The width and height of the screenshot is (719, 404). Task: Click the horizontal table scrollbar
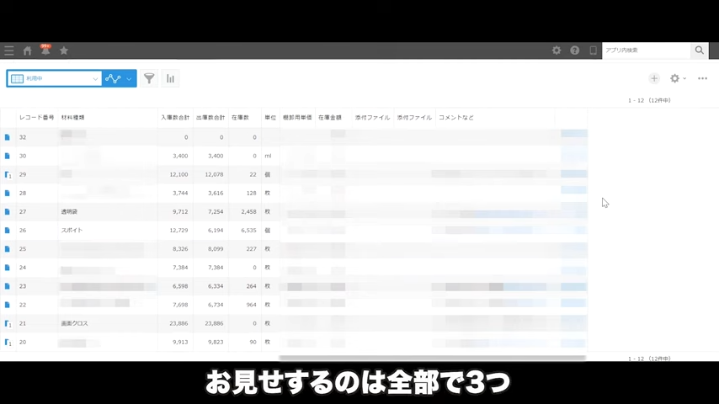click(x=433, y=357)
